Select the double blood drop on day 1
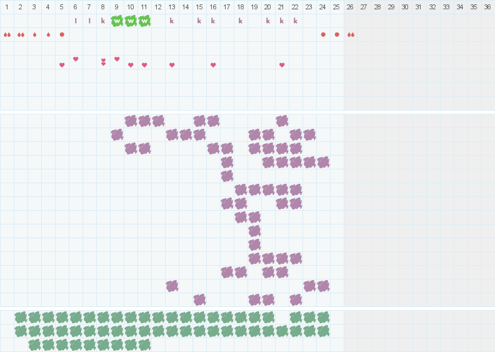Viewport: 495px width, 352px height. (x=7, y=34)
